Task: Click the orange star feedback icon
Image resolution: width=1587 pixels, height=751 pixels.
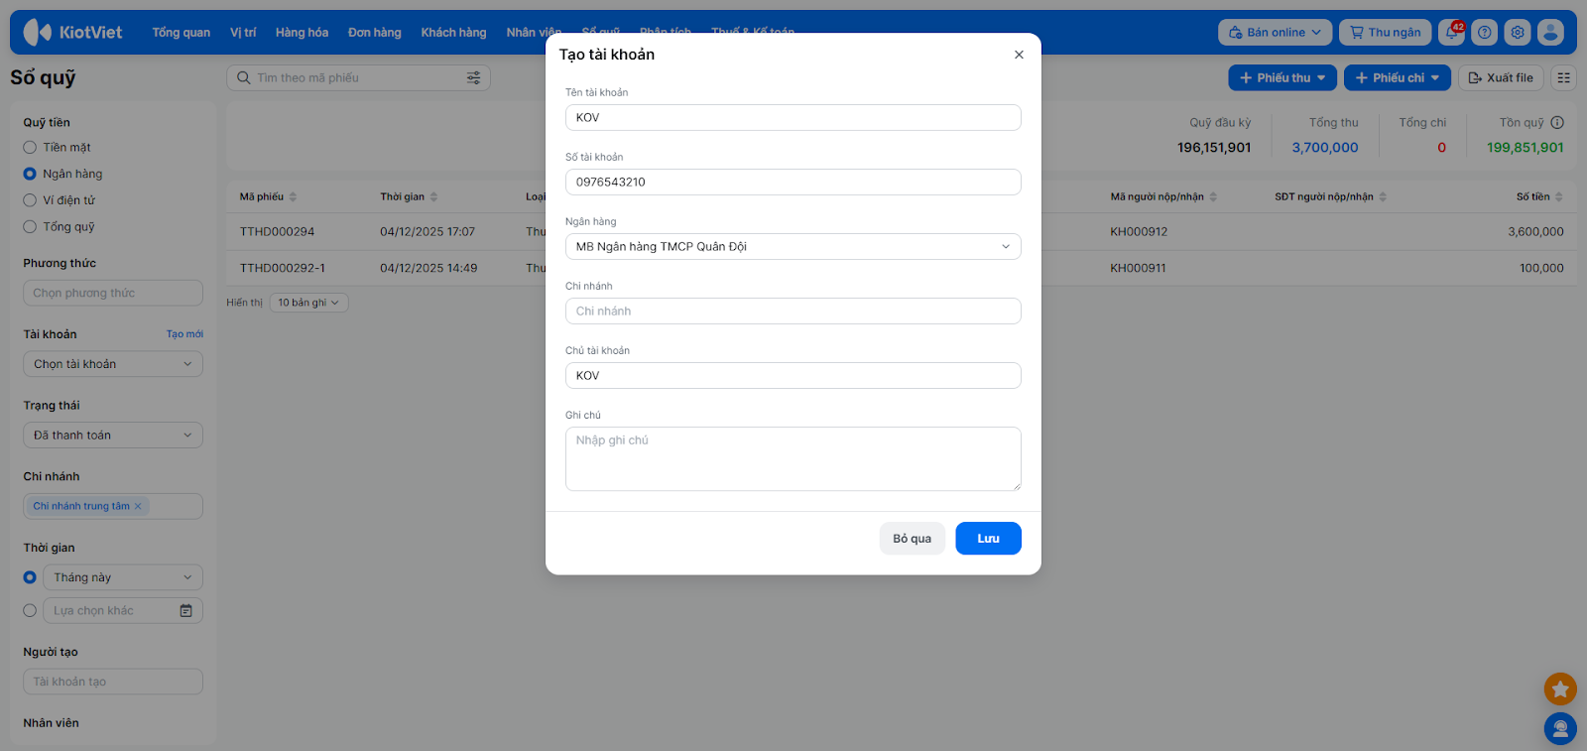Action: pyautogui.click(x=1560, y=688)
